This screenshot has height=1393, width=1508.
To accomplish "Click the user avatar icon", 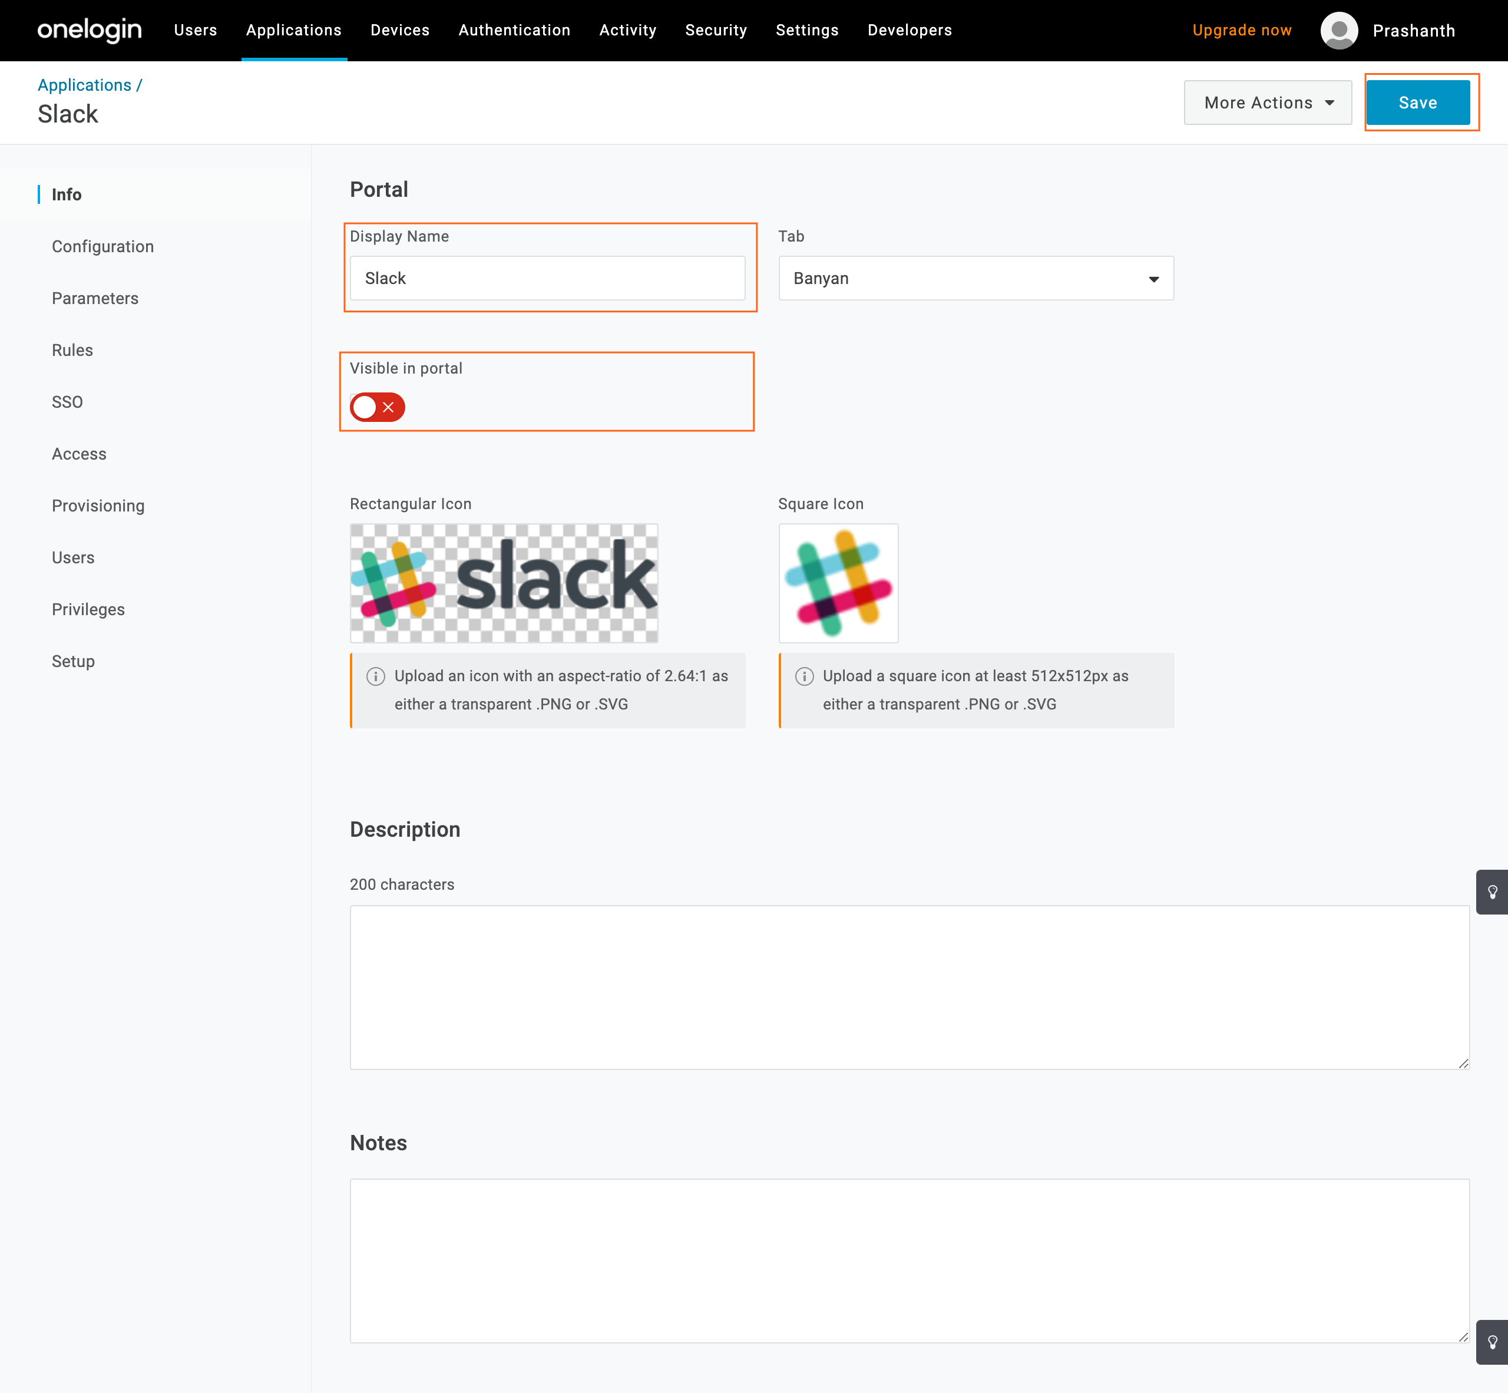I will point(1338,30).
